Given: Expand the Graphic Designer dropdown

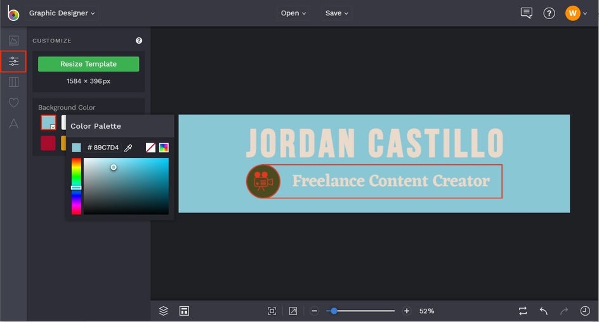Looking at the screenshot, I should pyautogui.click(x=62, y=13).
